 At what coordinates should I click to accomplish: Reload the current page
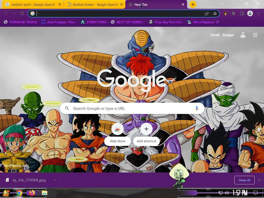tap(22, 13)
